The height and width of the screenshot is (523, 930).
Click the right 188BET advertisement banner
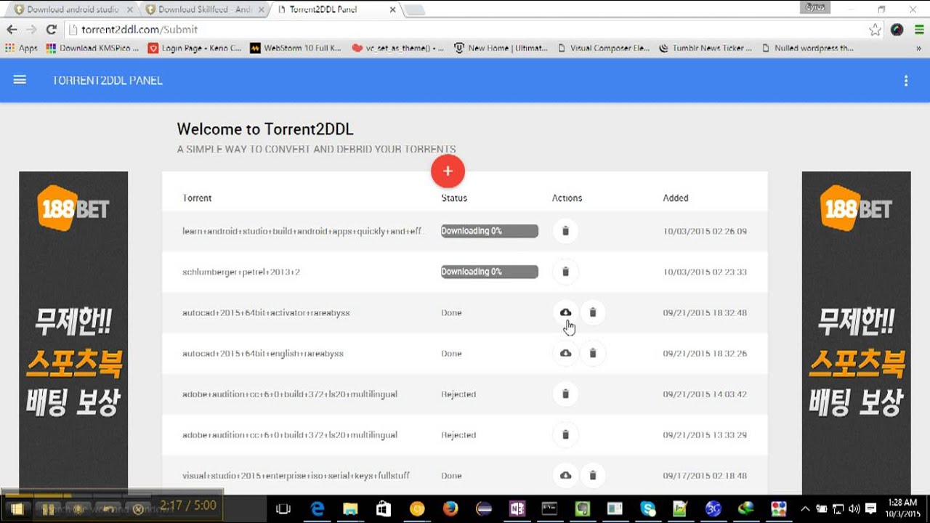(856, 333)
